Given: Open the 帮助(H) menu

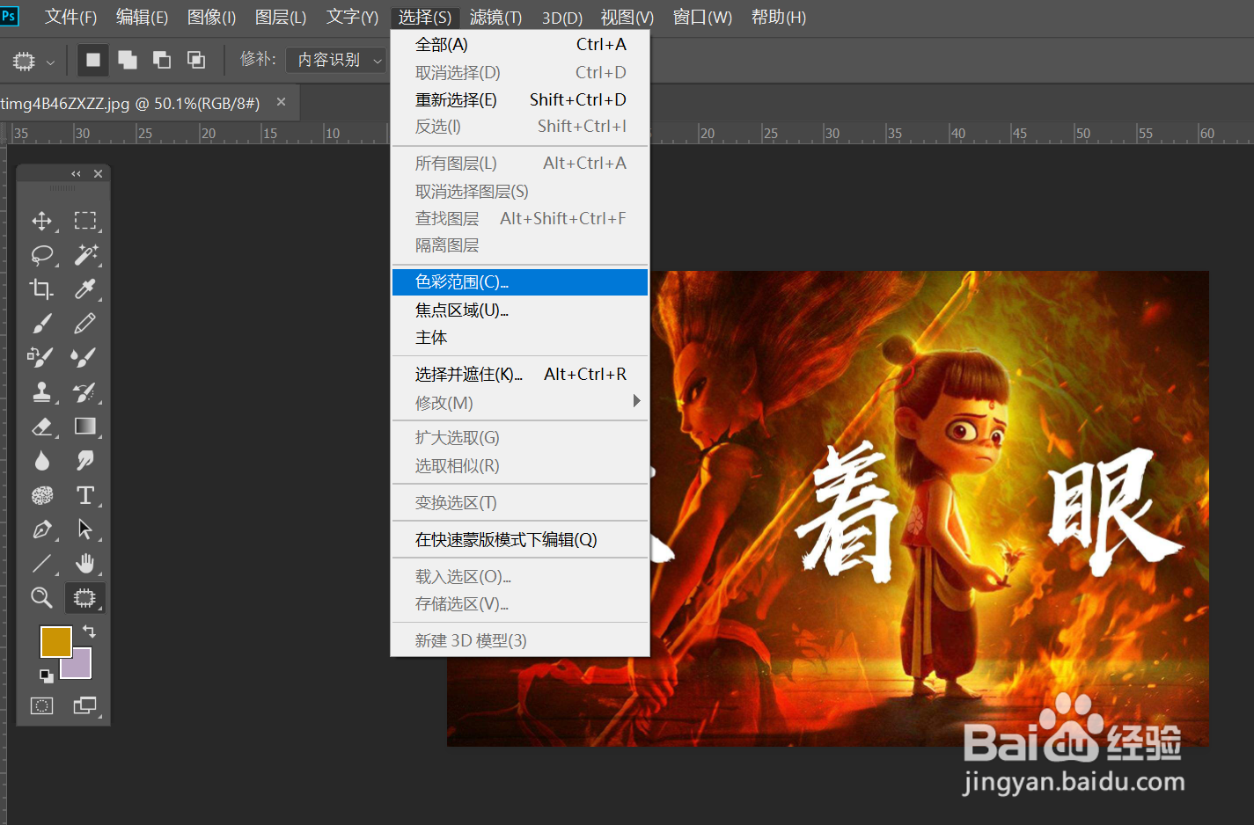Looking at the screenshot, I should tap(778, 18).
